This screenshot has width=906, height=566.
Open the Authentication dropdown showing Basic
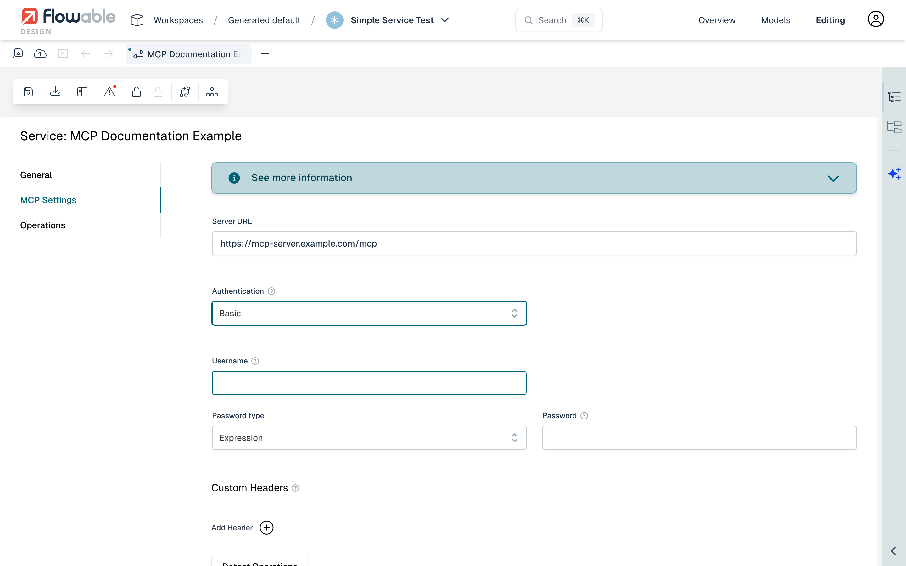click(369, 313)
